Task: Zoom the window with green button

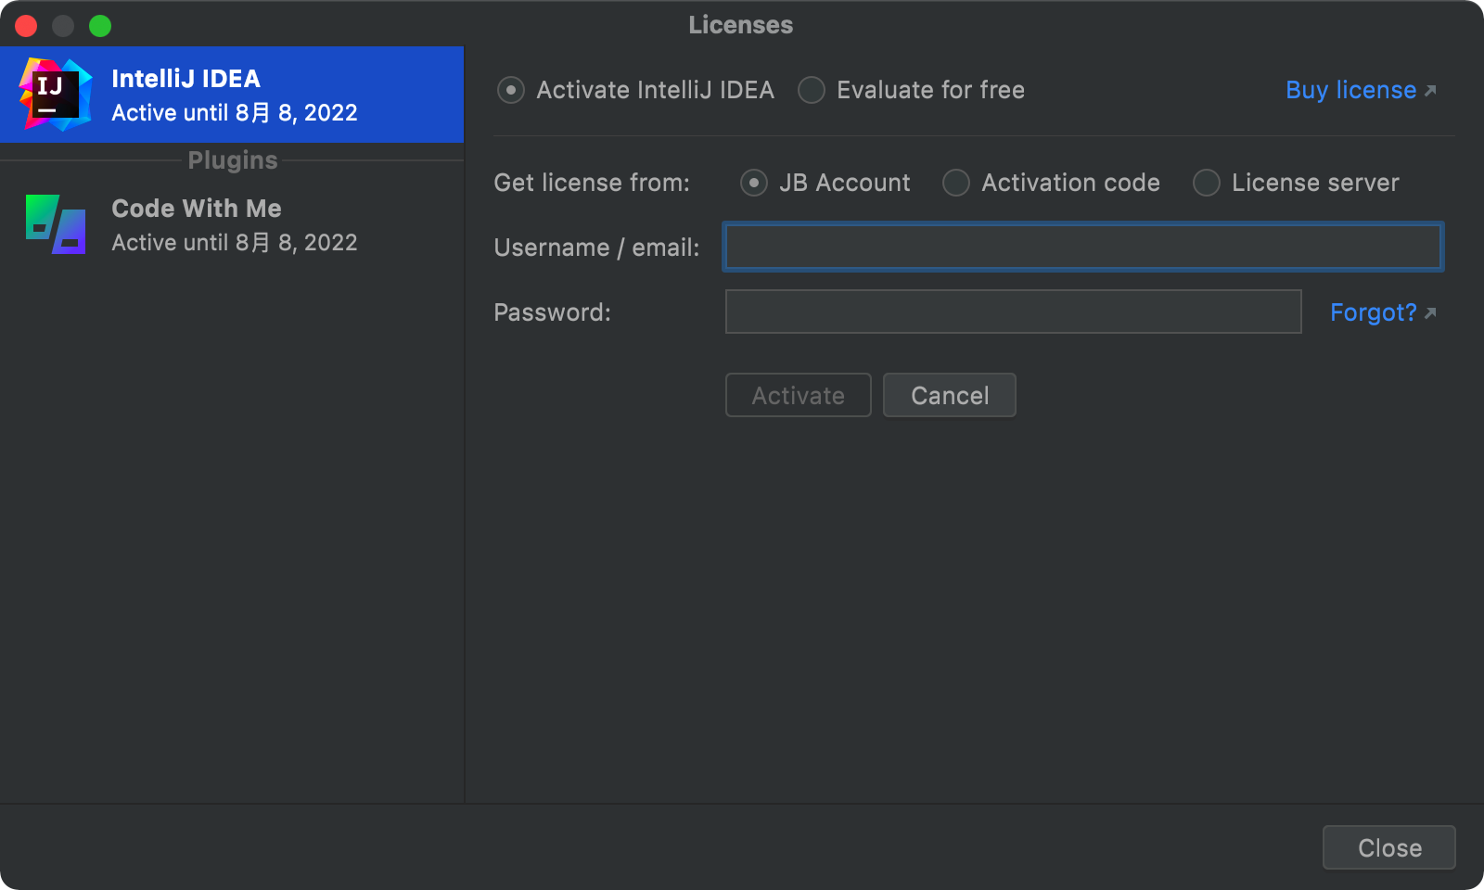Action: [x=100, y=25]
